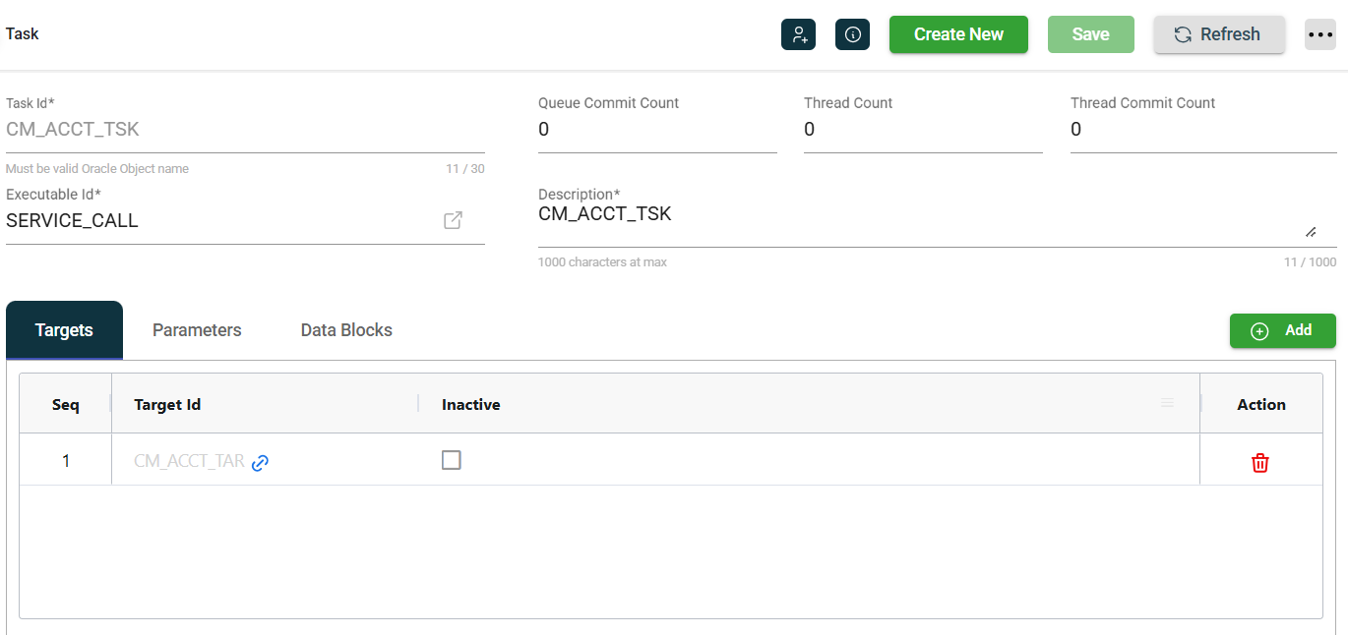Switch to the Data Blocks tab
This screenshot has width=1348, height=635.
click(346, 330)
